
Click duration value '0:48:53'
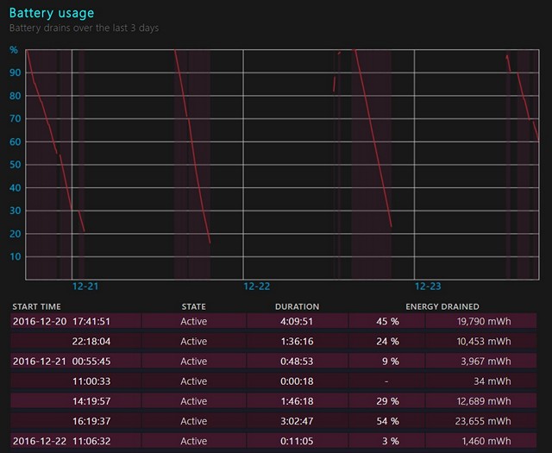(x=297, y=361)
